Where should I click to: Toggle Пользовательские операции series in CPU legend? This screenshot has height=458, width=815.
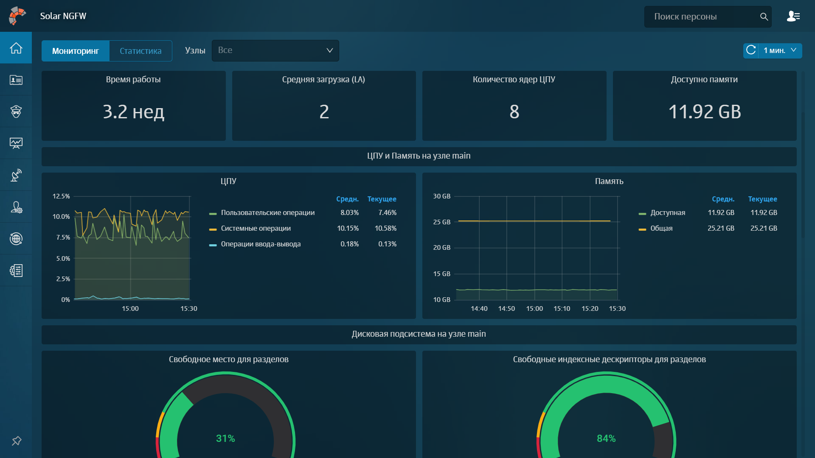pos(267,213)
